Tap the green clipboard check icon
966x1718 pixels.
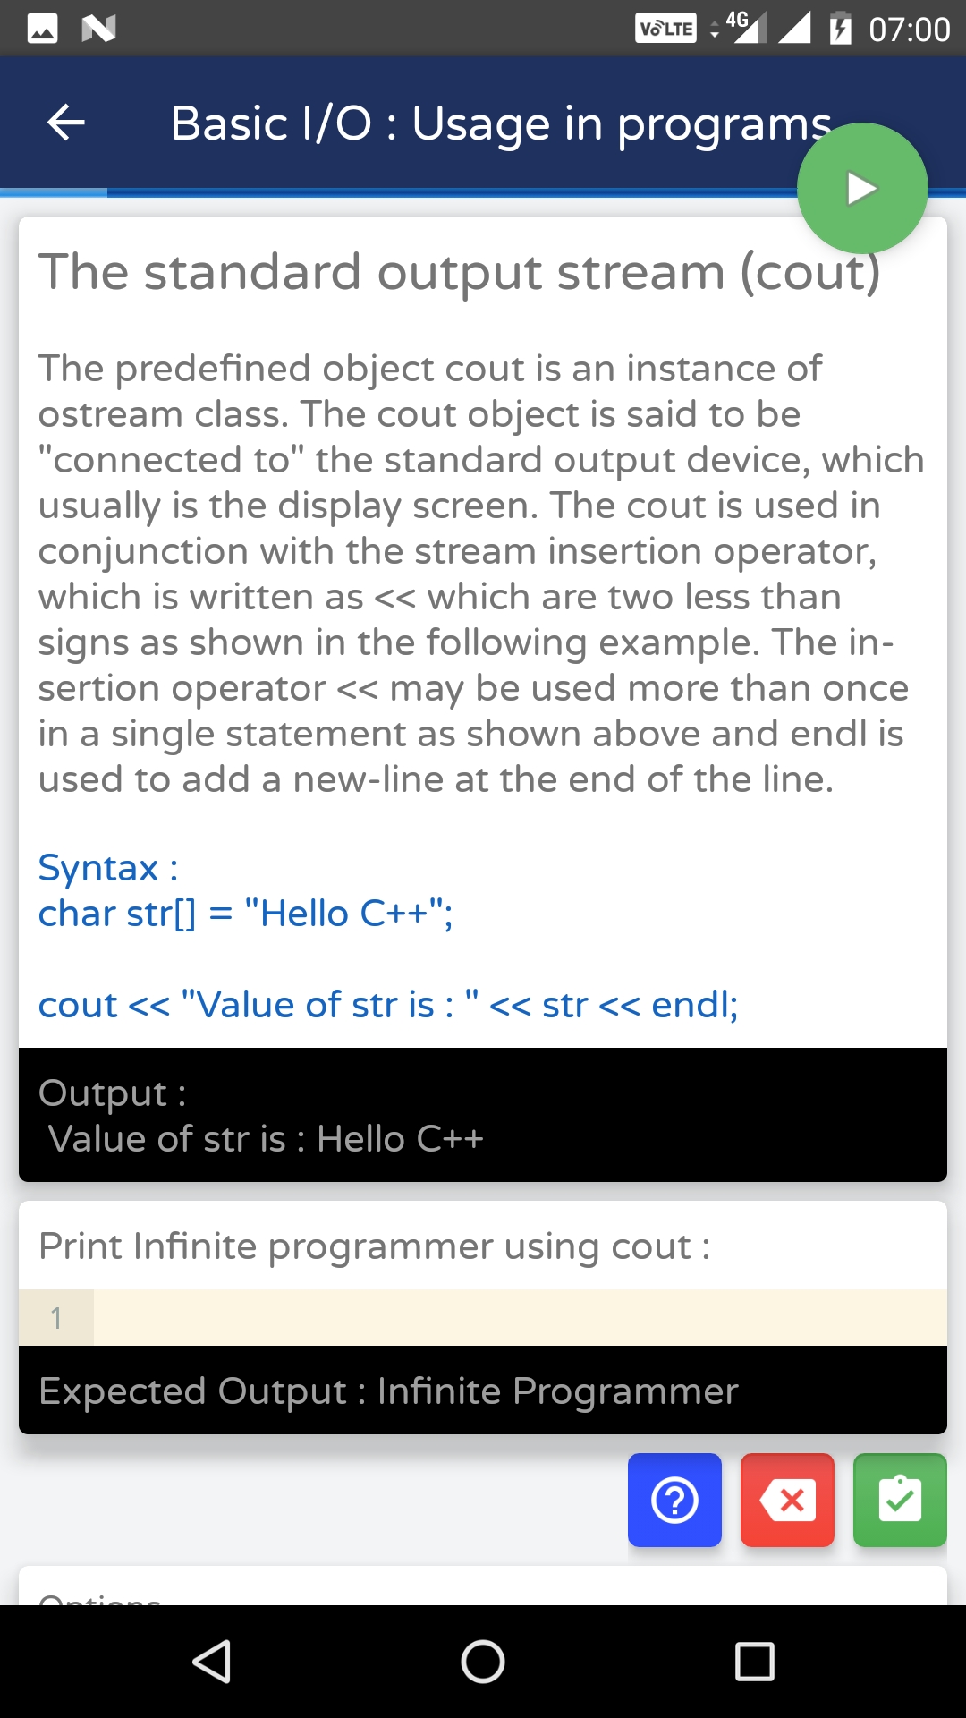click(x=900, y=1500)
